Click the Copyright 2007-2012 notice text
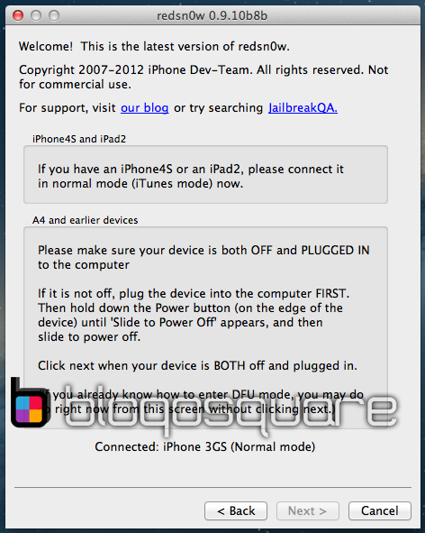The height and width of the screenshot is (533, 425). (x=203, y=78)
